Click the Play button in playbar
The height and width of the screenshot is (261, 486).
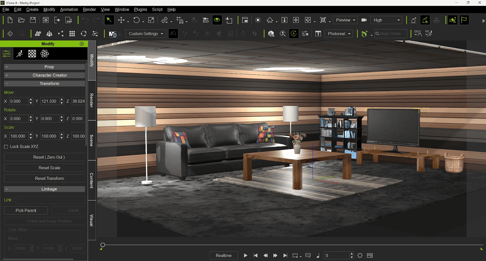click(x=245, y=256)
